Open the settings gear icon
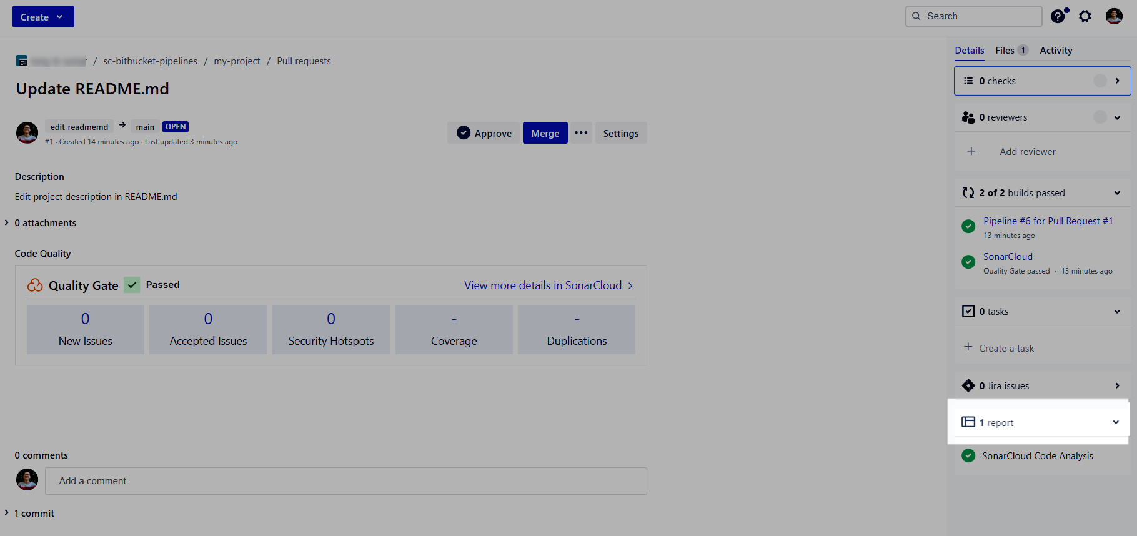Screen dimensions: 1137x536 click(x=1085, y=16)
